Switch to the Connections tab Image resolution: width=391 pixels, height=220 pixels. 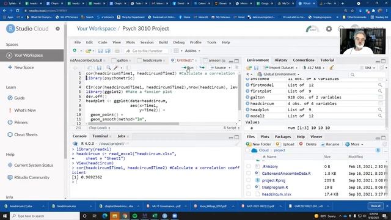pos(304,60)
